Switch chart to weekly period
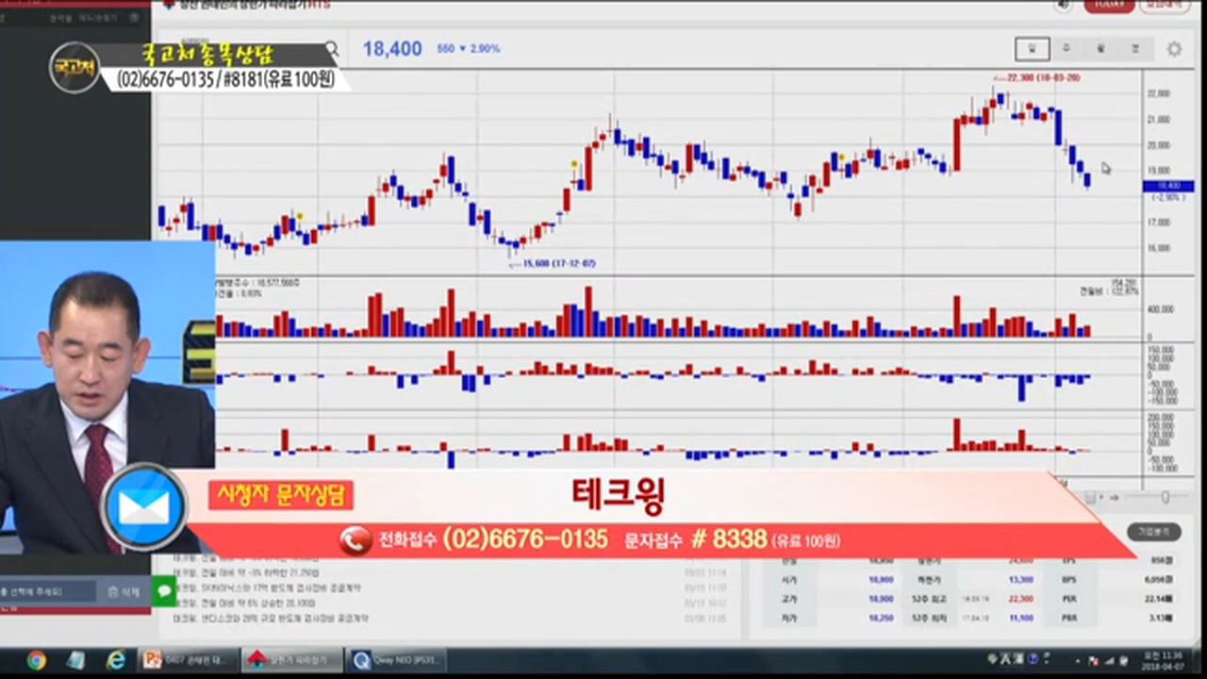Screen dimensions: 1207x679 point(1066,48)
